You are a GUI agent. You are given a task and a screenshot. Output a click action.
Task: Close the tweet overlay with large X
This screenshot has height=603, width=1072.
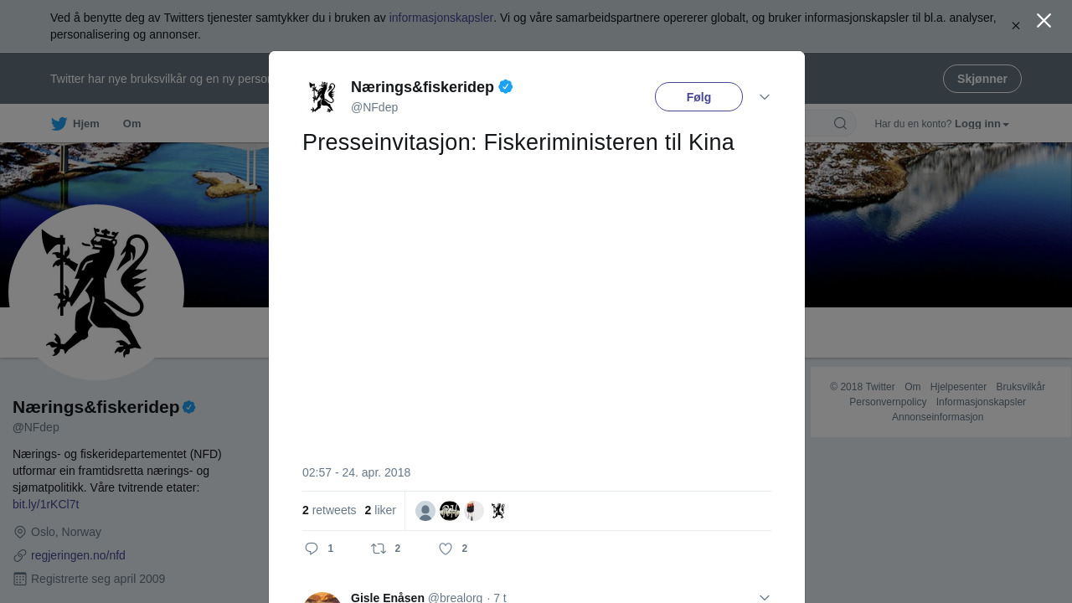point(1044,20)
